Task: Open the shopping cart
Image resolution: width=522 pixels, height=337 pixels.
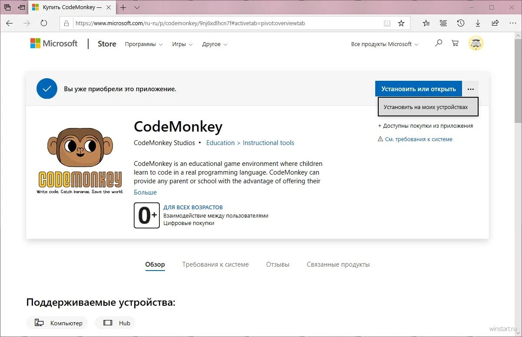Action: pos(455,43)
